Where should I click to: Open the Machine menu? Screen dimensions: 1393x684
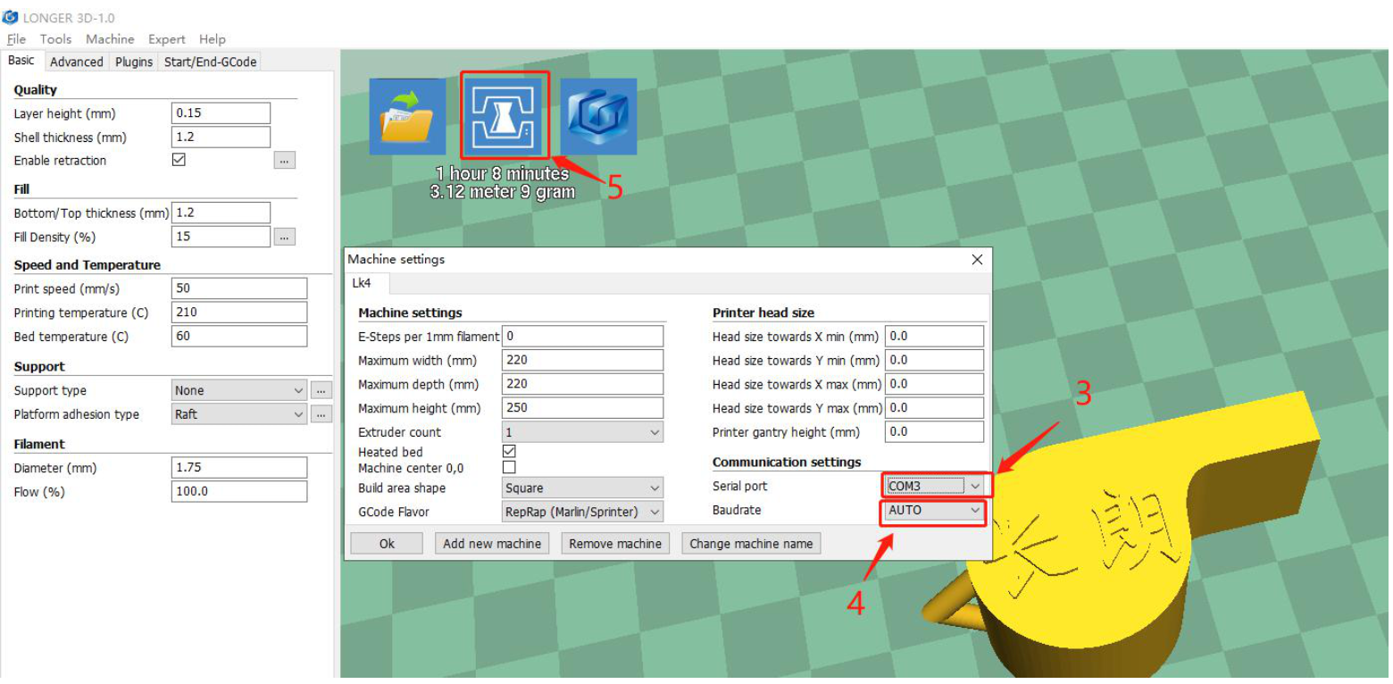click(110, 39)
